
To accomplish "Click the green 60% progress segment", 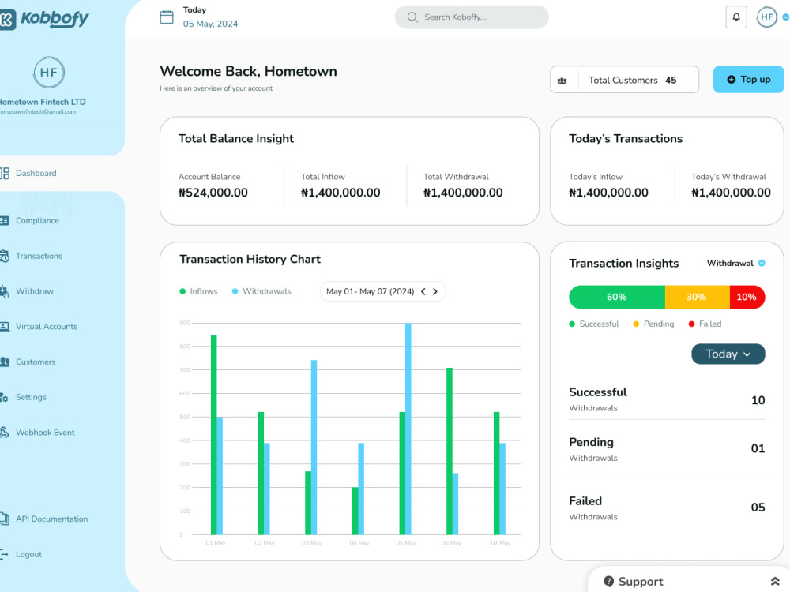I will click(x=617, y=297).
